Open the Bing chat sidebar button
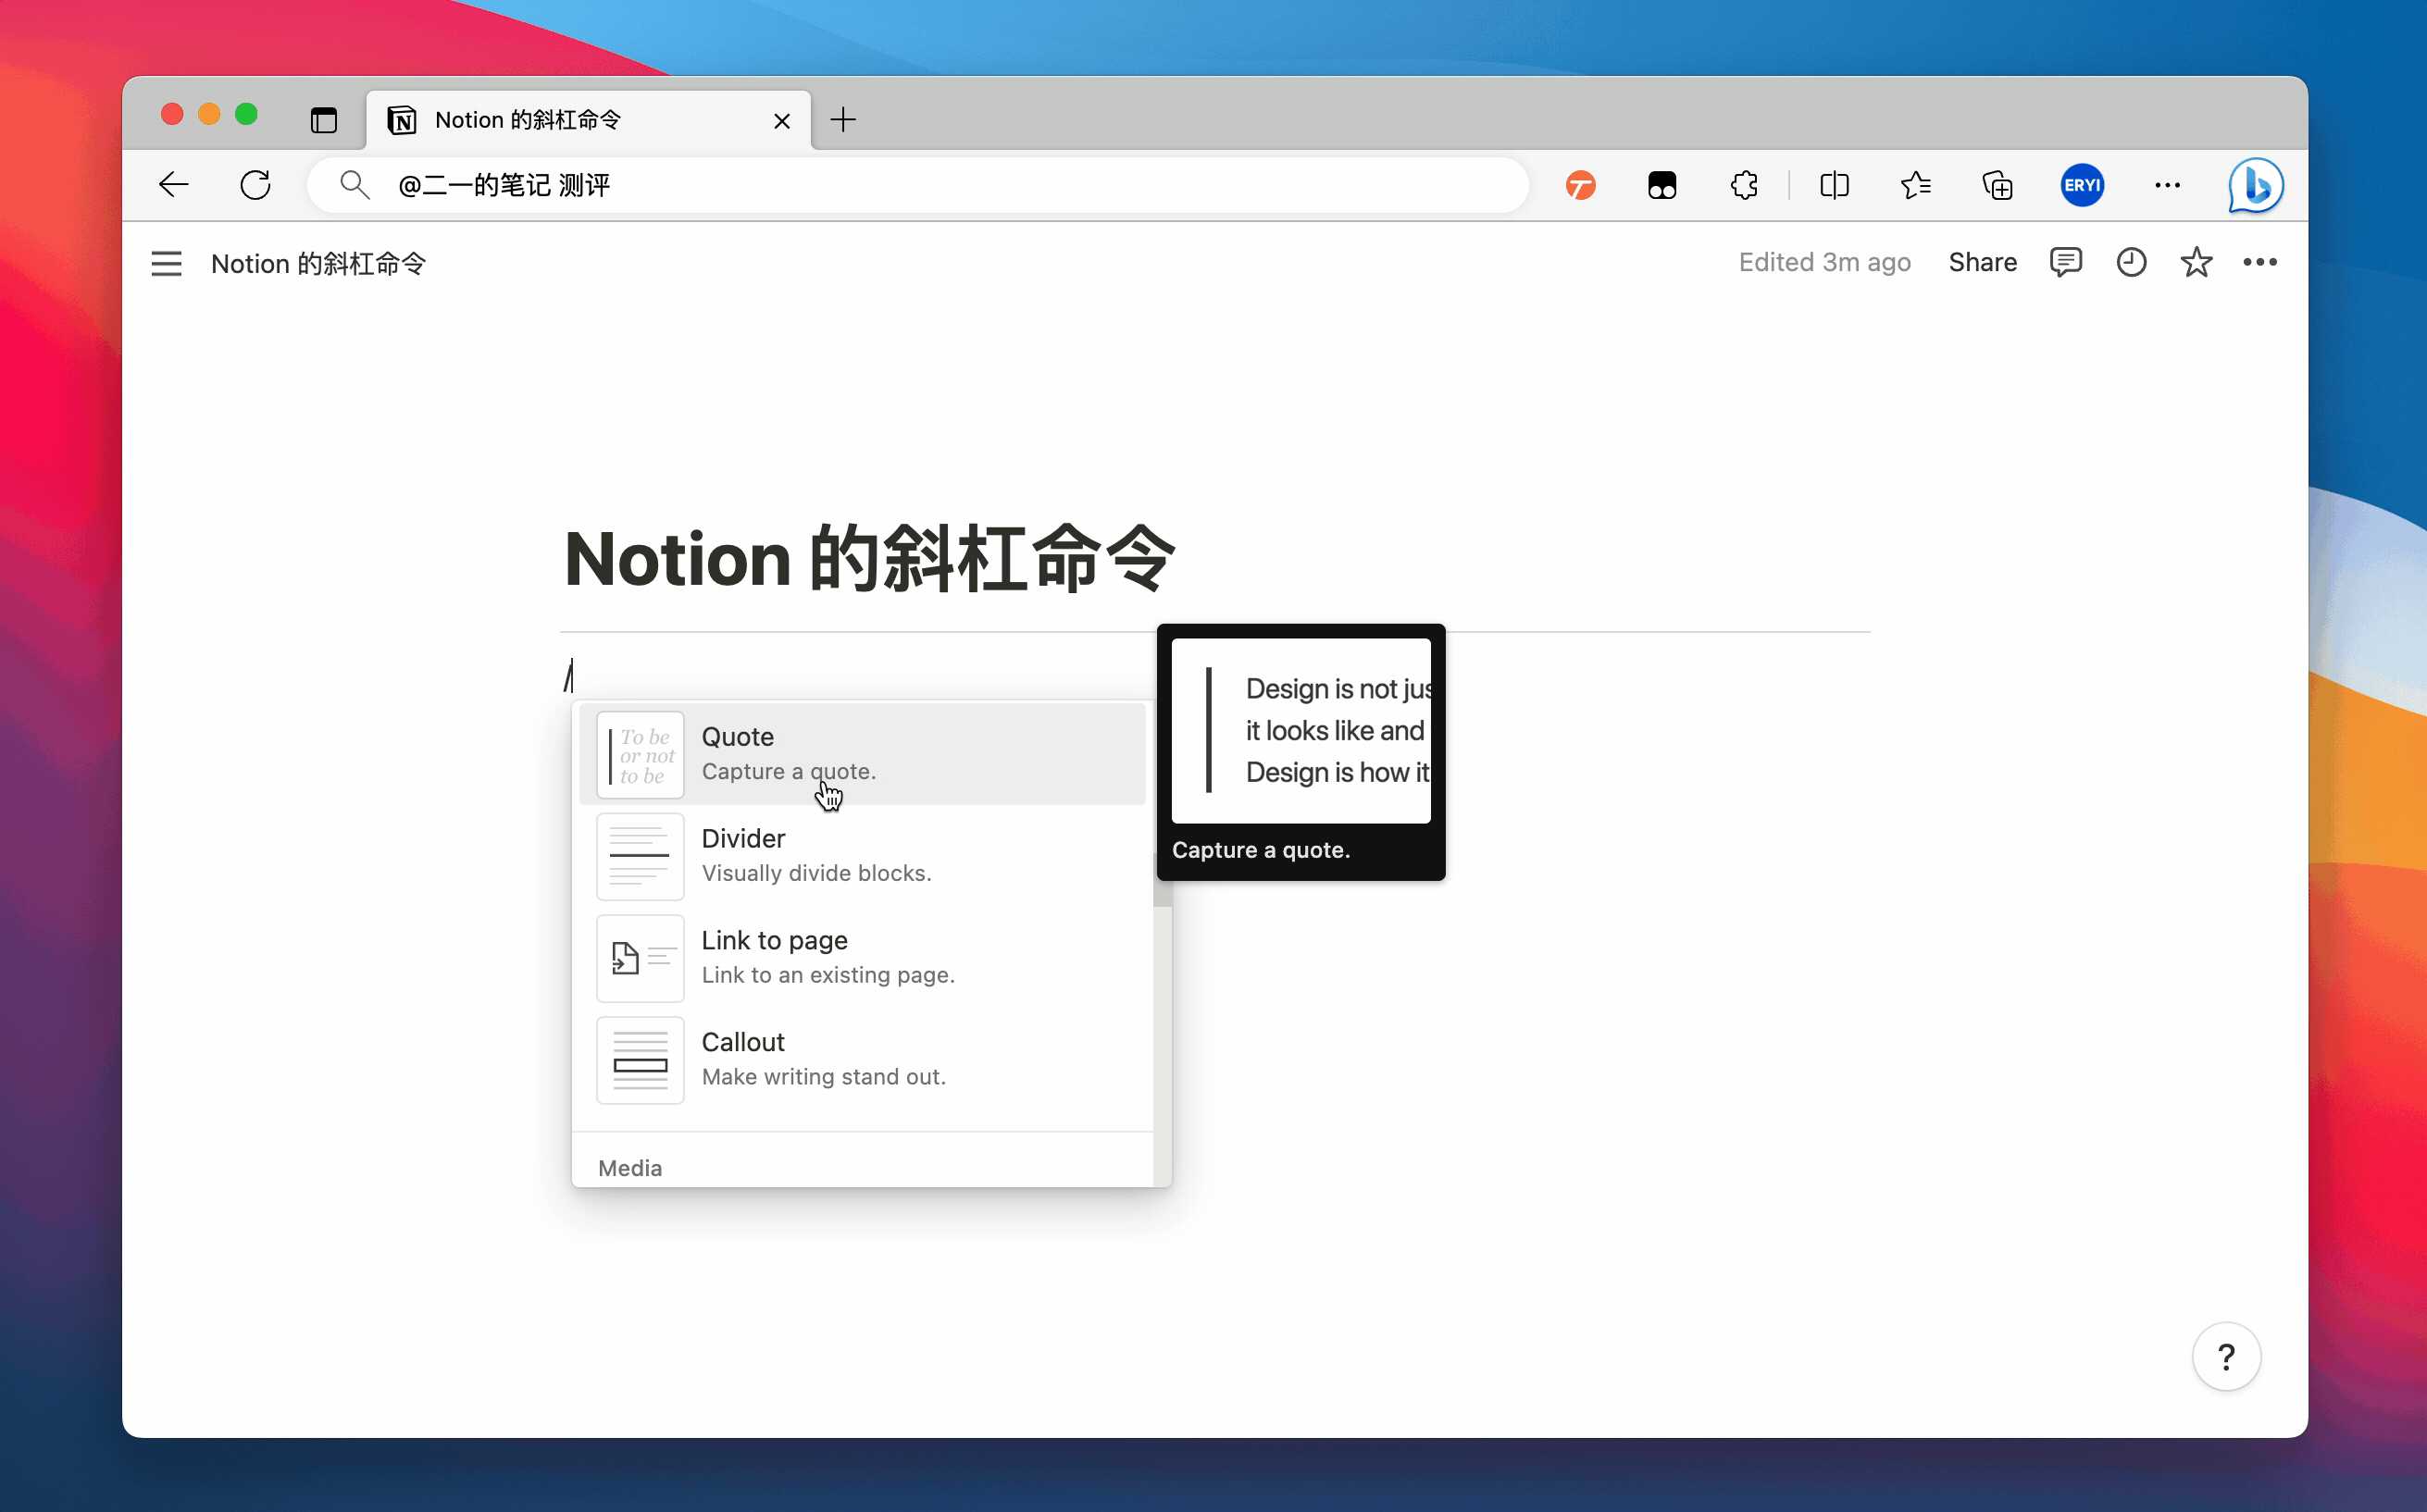This screenshot has height=1512, width=2427. tap(2255, 185)
